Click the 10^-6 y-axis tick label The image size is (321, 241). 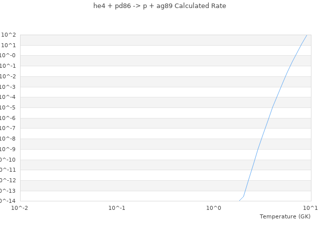coord(9,118)
